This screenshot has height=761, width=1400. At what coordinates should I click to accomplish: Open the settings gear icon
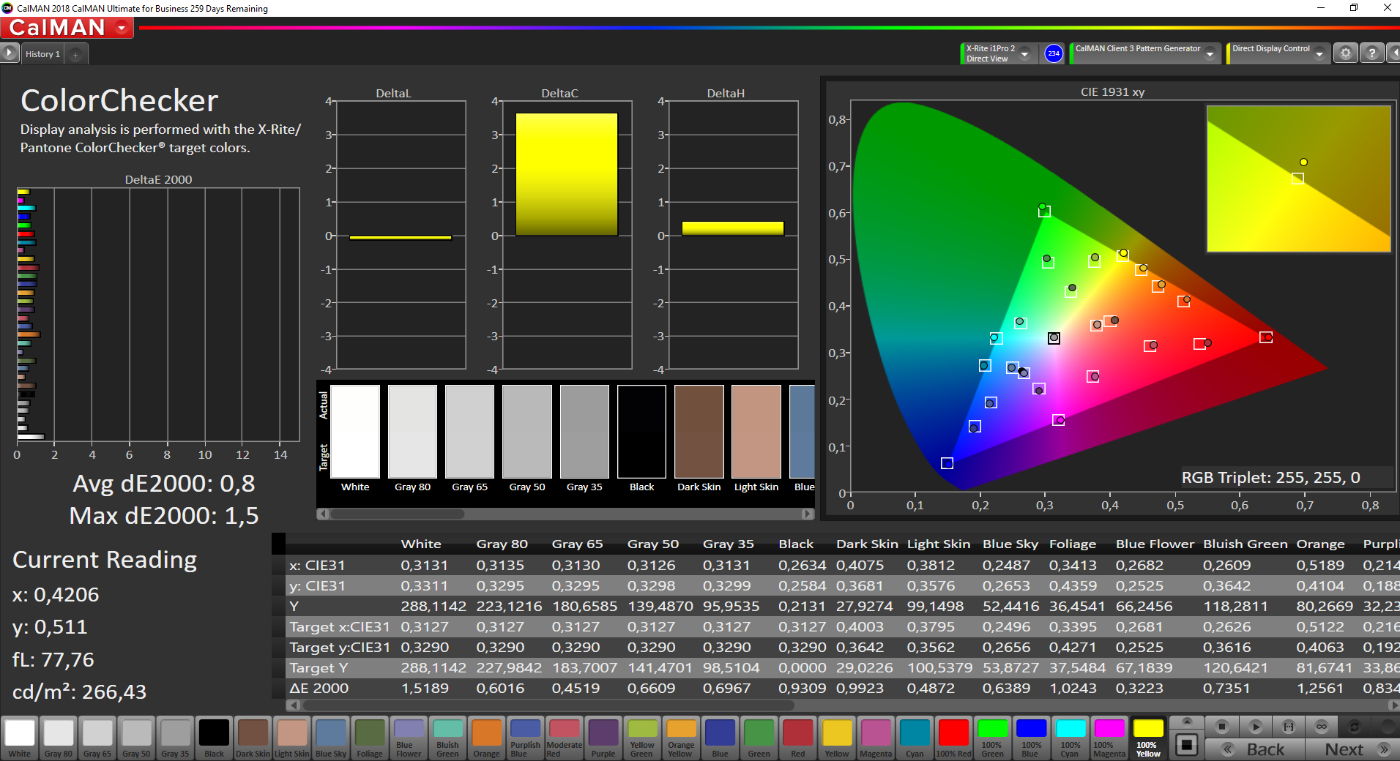pyautogui.click(x=1345, y=53)
